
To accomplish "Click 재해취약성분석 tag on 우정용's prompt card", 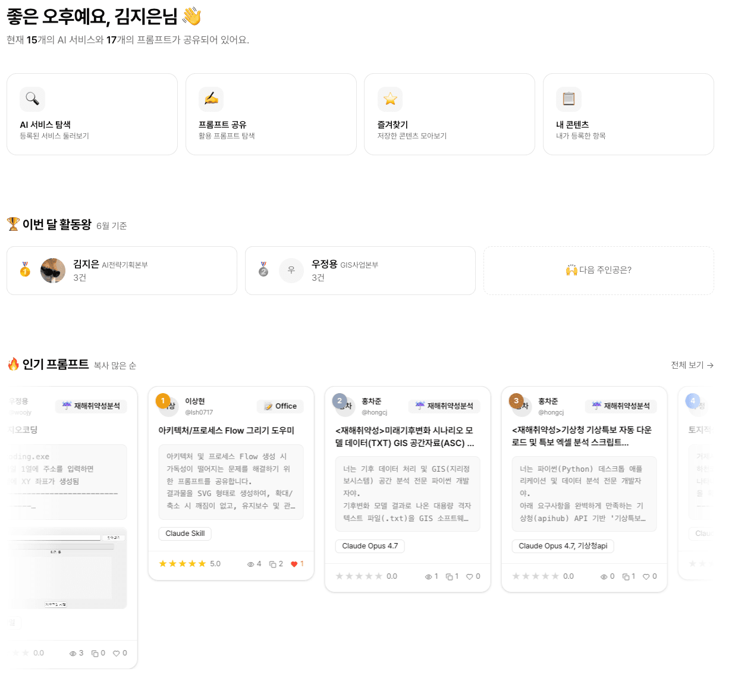I will (x=91, y=406).
